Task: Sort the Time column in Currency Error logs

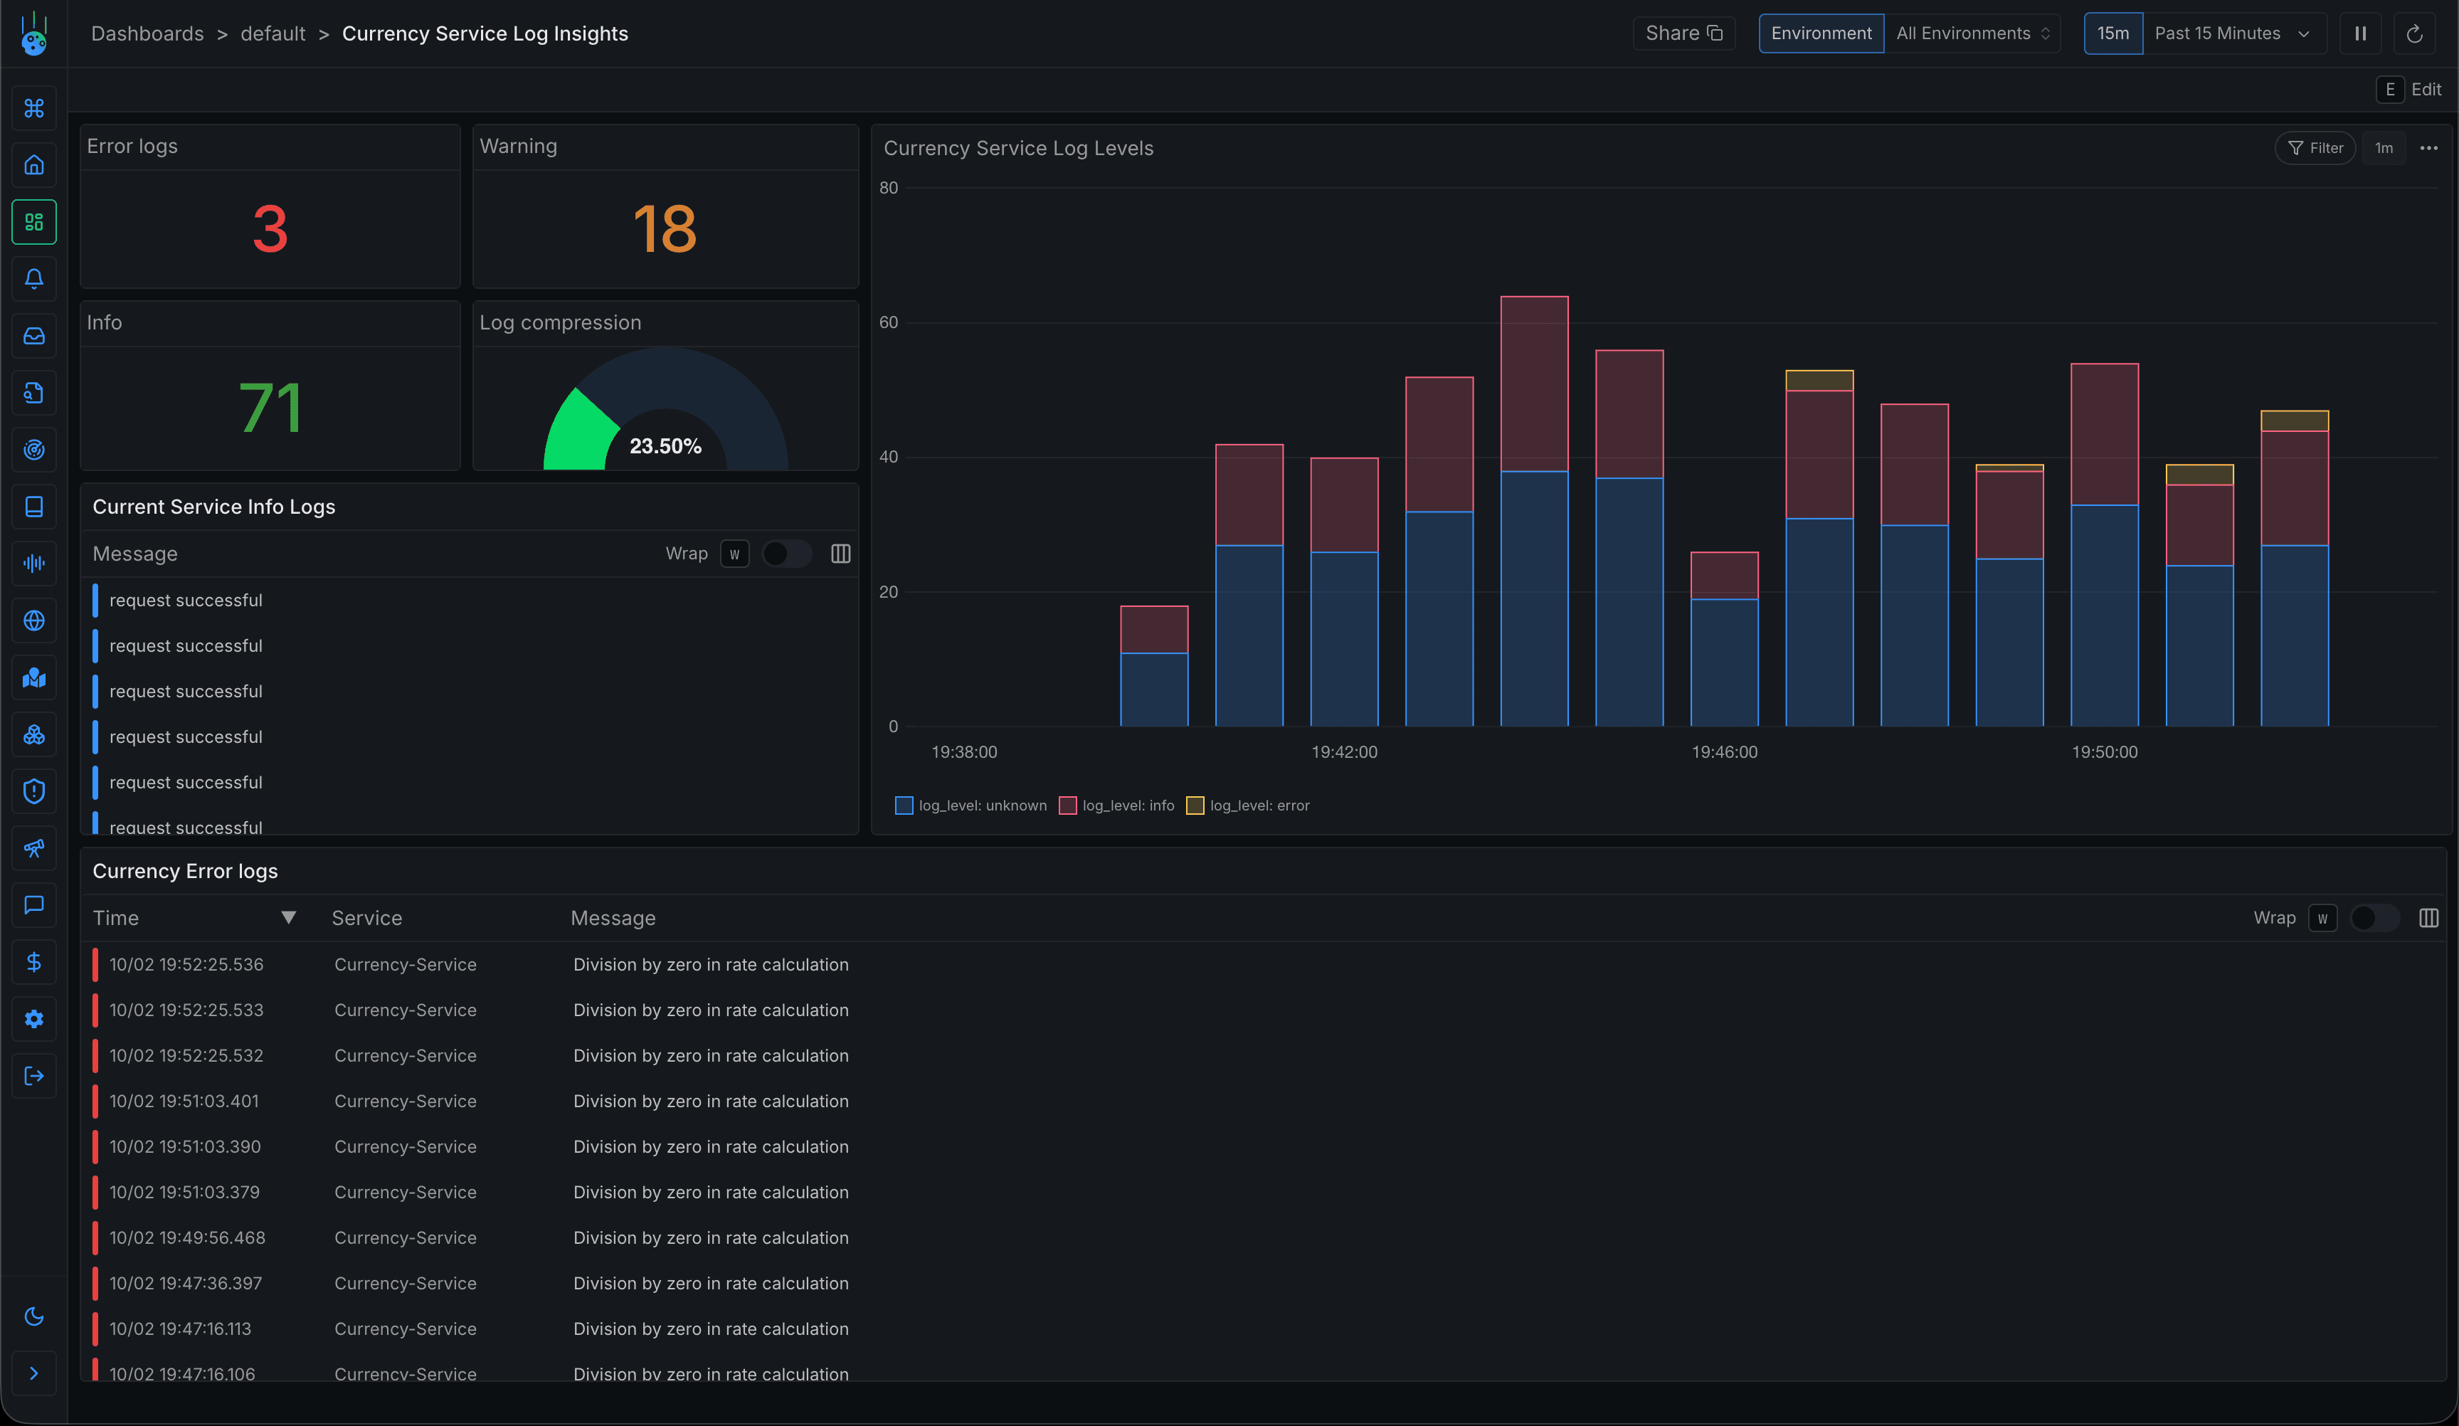Action: point(289,917)
